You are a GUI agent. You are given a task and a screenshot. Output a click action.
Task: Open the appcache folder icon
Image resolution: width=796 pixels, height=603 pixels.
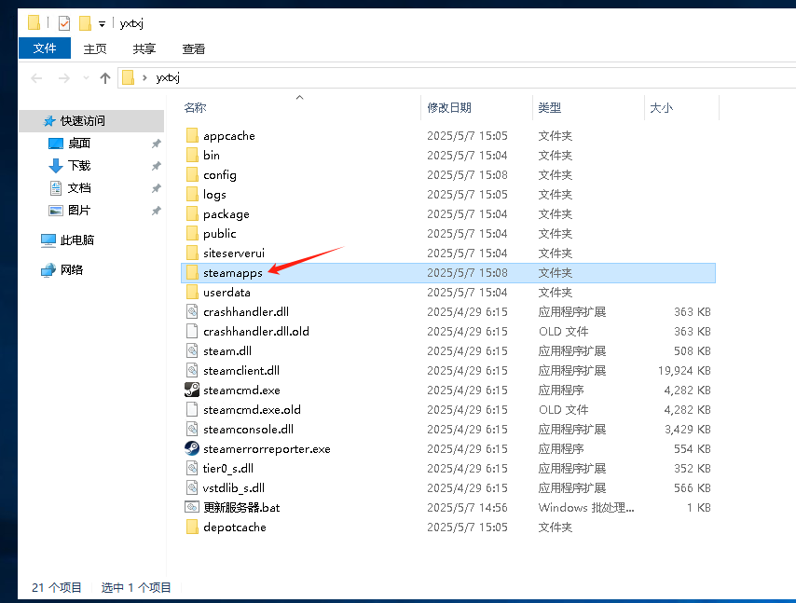pos(192,135)
